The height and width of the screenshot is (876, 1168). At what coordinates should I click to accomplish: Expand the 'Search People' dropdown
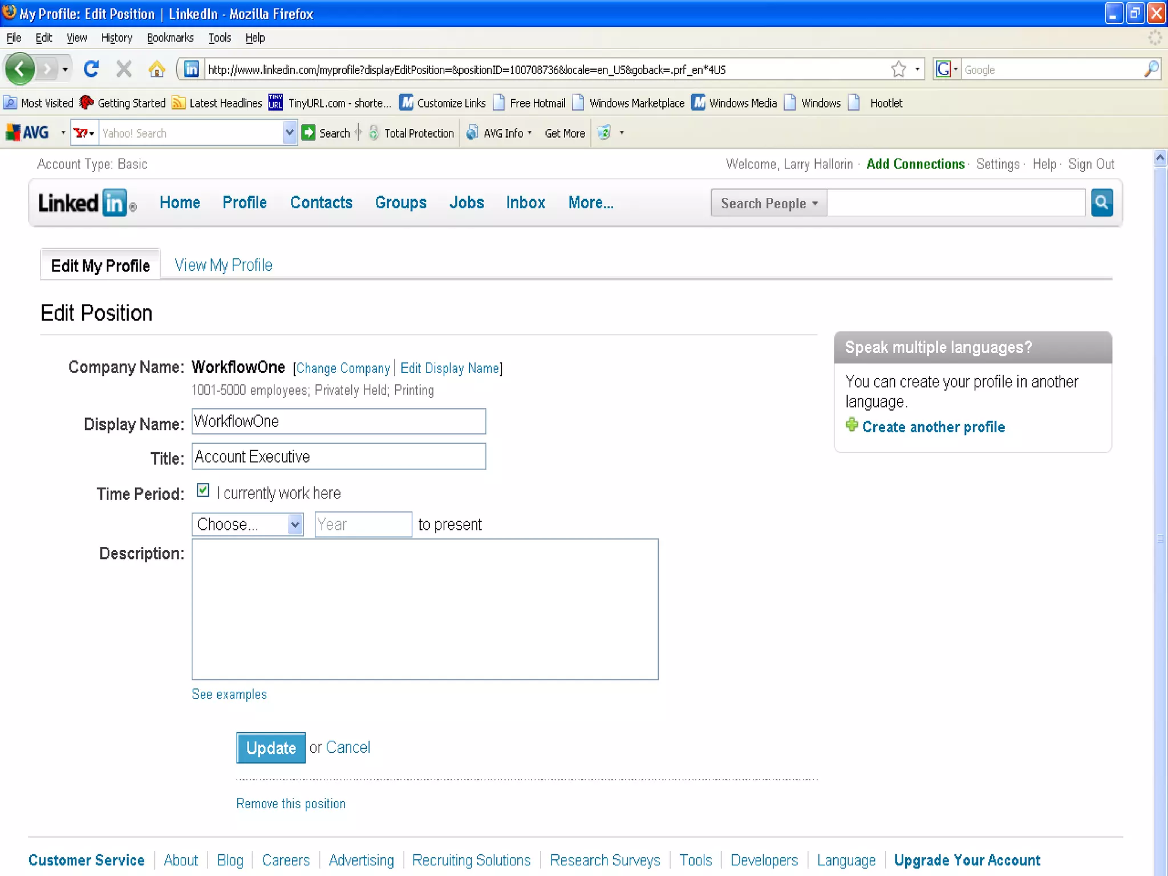pyautogui.click(x=768, y=203)
